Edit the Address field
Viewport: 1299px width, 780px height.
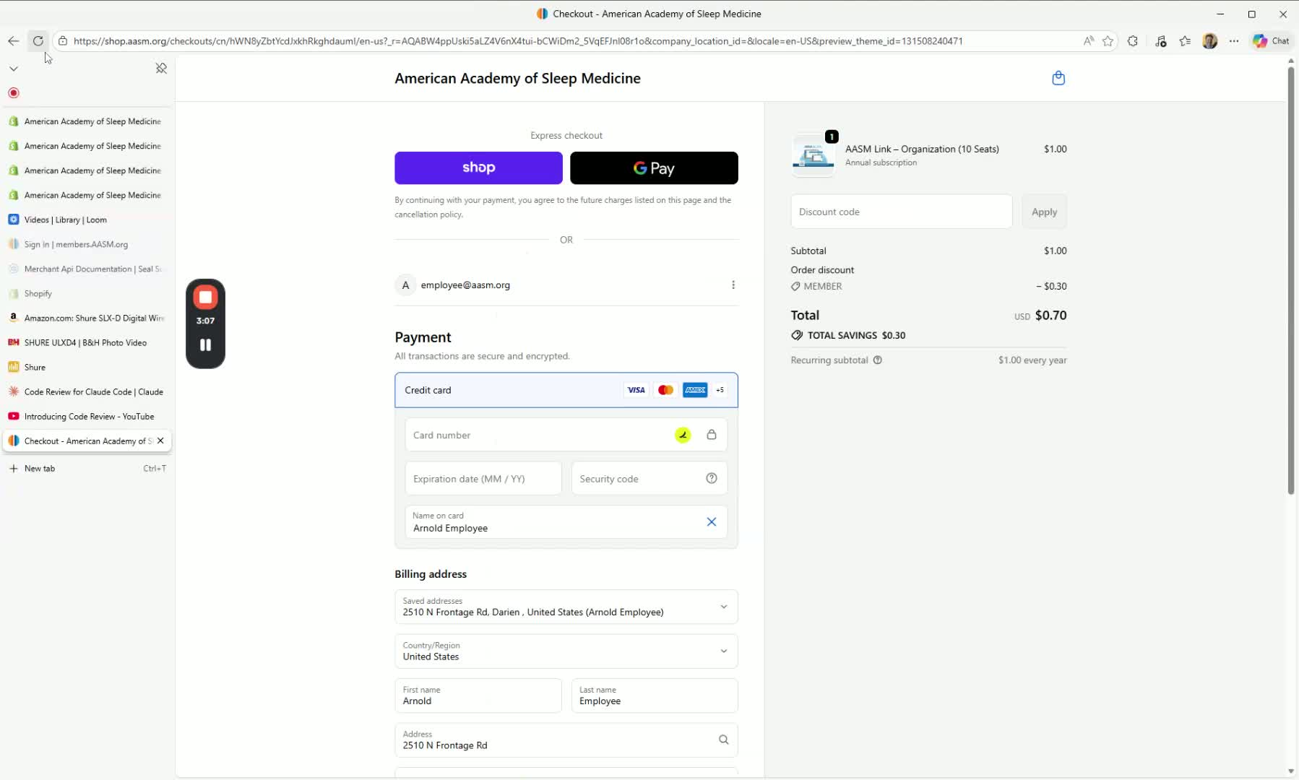pyautogui.click(x=566, y=740)
